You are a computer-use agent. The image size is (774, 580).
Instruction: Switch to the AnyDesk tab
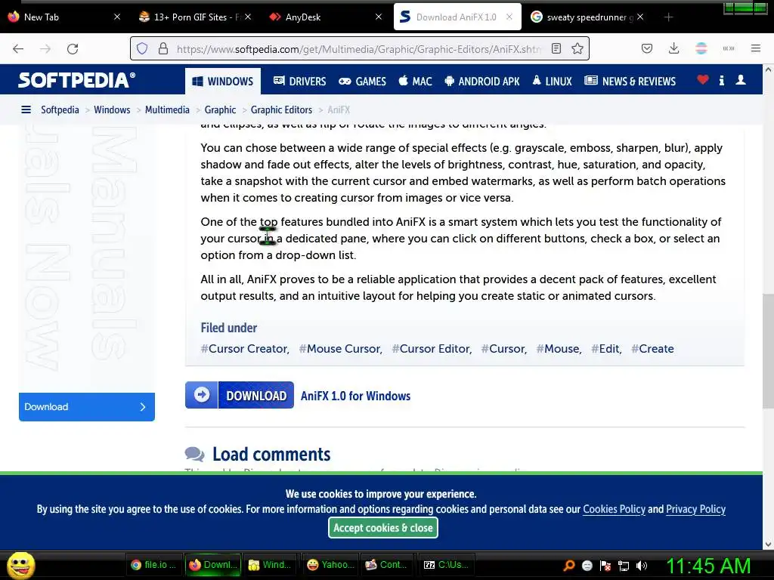pos(326,17)
